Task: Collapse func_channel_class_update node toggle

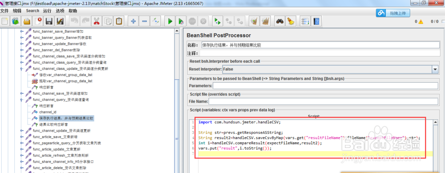Action: pyautogui.click(x=21, y=68)
